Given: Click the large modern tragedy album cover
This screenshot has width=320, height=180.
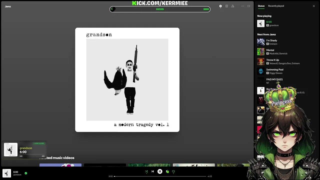Looking at the screenshot, I should click(127, 80).
